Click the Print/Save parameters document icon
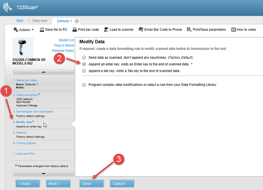Image resolution: width=263 pixels, height=190 pixels. click(x=189, y=29)
